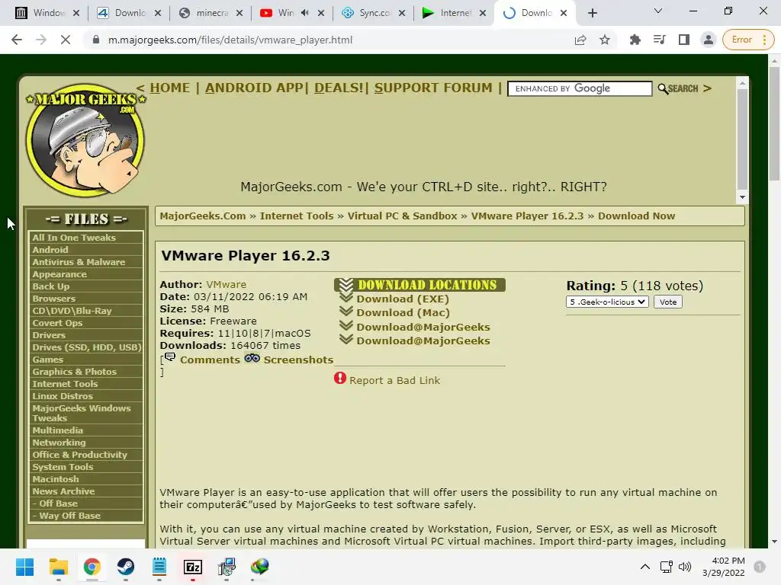781x585 pixels.
Task: Click the SEARCH magnifier button
Action: (x=678, y=88)
